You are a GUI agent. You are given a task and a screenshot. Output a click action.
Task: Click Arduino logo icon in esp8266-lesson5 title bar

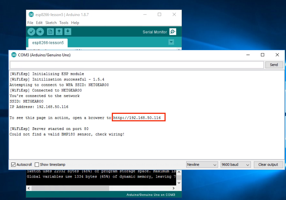(31, 15)
